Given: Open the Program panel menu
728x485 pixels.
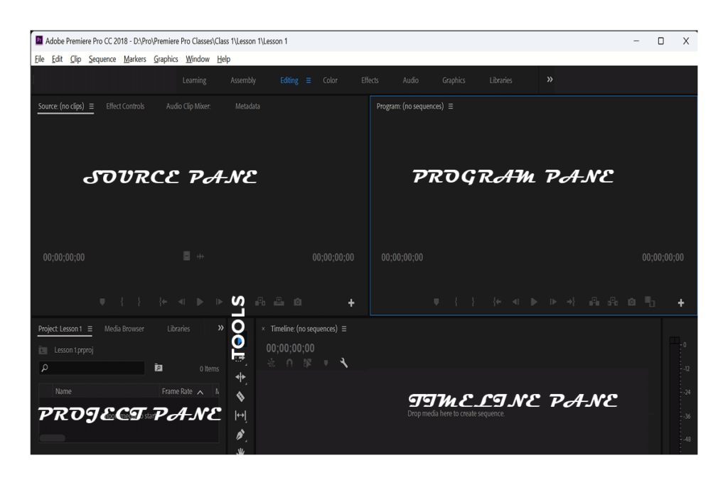Looking at the screenshot, I should (x=451, y=106).
